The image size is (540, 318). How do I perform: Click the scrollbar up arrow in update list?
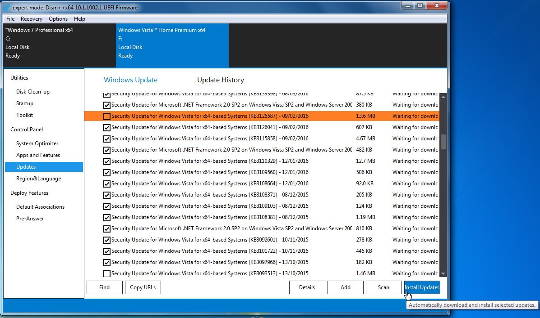tap(443, 97)
